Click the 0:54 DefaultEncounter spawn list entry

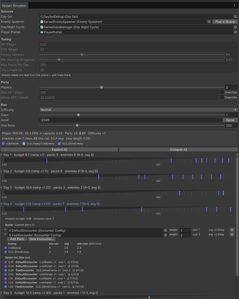click(42, 274)
